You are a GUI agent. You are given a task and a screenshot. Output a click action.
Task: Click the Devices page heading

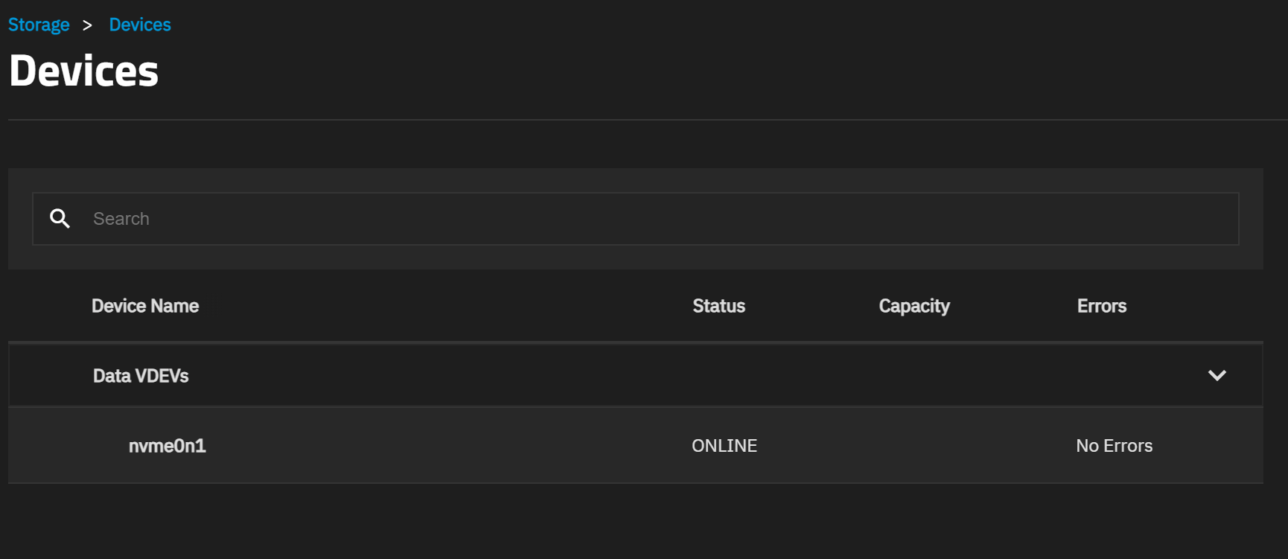coord(84,71)
